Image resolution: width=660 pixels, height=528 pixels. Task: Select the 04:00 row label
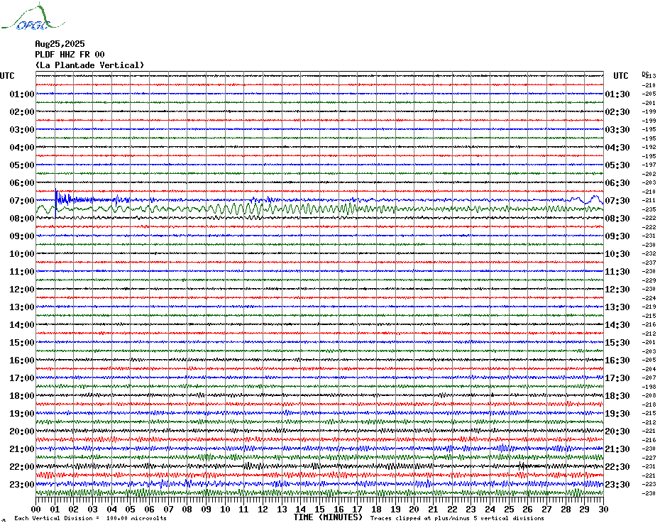click(22, 148)
